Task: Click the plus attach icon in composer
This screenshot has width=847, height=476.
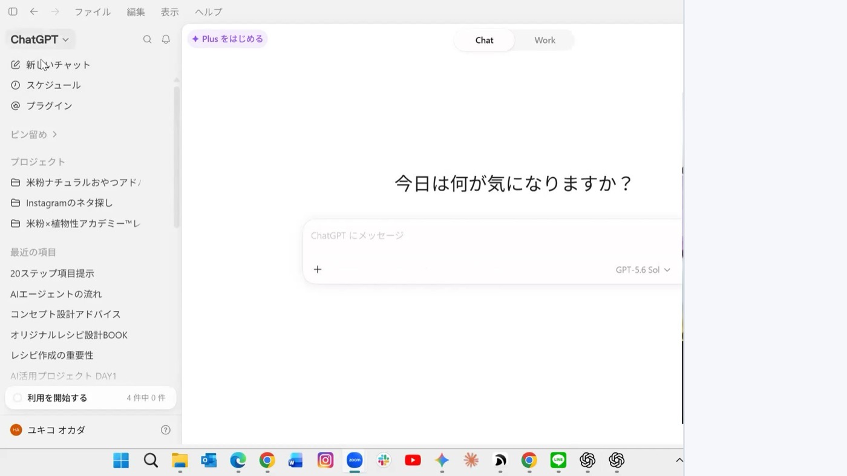Action: pos(318,269)
